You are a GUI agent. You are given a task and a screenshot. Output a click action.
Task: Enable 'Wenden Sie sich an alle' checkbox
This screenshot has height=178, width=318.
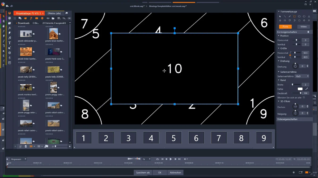coord(304,98)
